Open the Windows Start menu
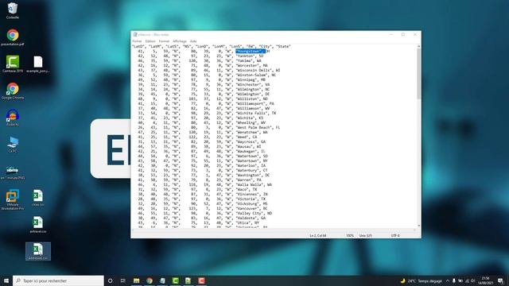The image size is (509, 286). (6, 280)
